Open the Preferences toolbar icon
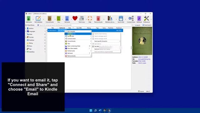Viewport: 200px width, 113px height. (146, 19)
